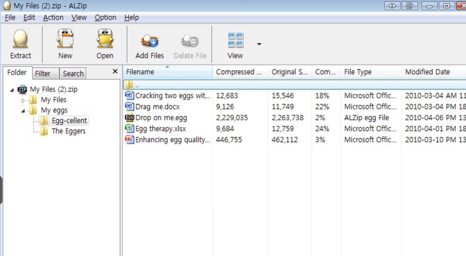Click the Add Files icon
The width and height of the screenshot is (466, 256).
tap(150, 41)
